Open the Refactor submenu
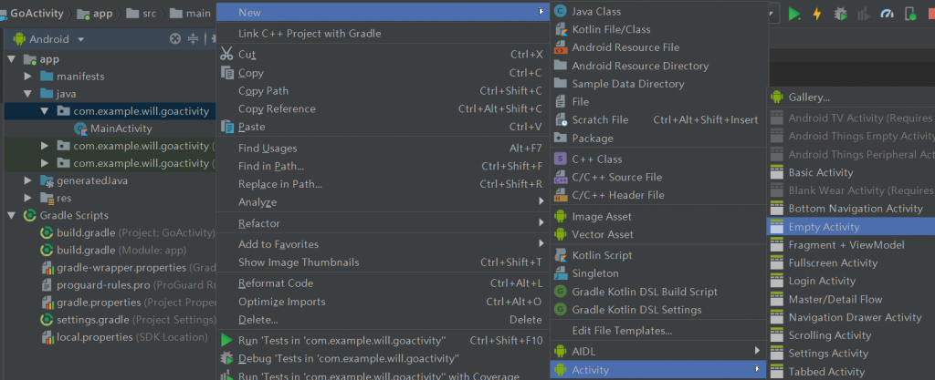 pos(382,223)
